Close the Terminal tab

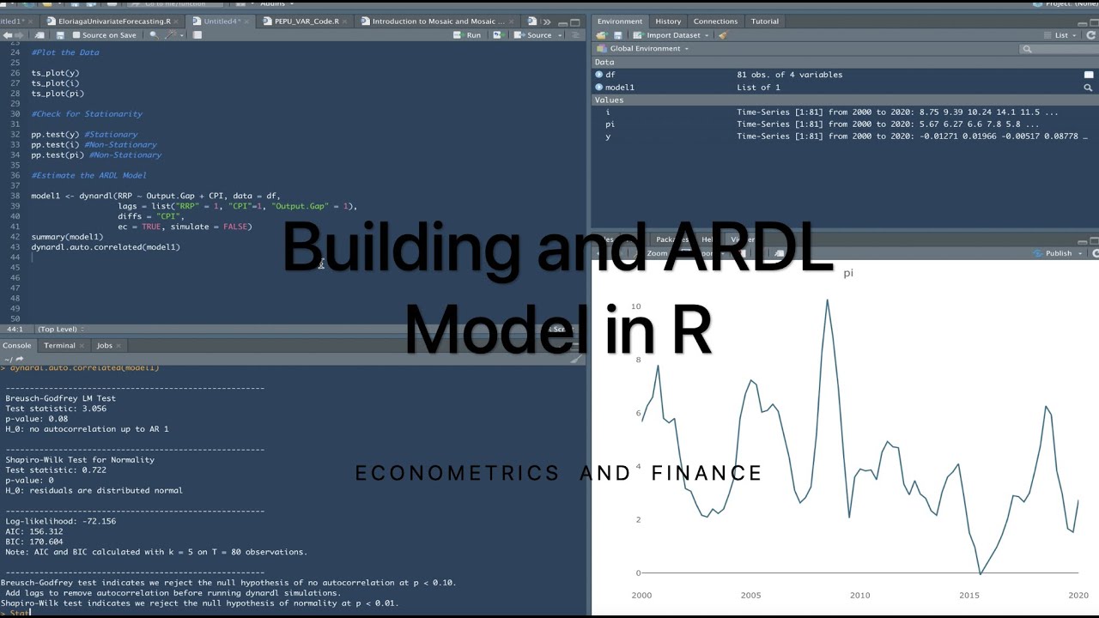pyautogui.click(x=82, y=345)
